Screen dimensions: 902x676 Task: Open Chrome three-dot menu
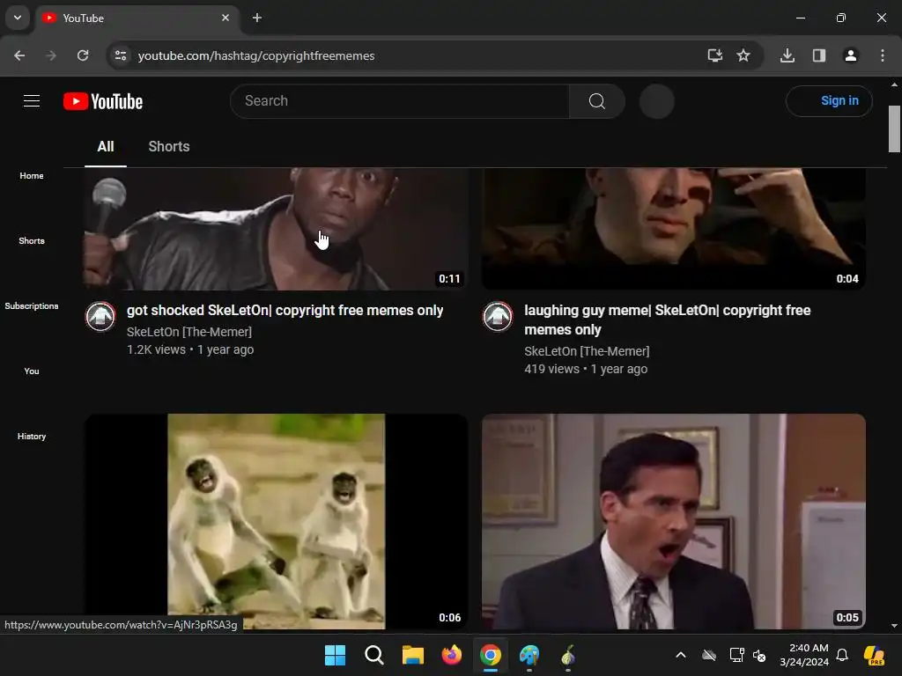click(x=883, y=55)
